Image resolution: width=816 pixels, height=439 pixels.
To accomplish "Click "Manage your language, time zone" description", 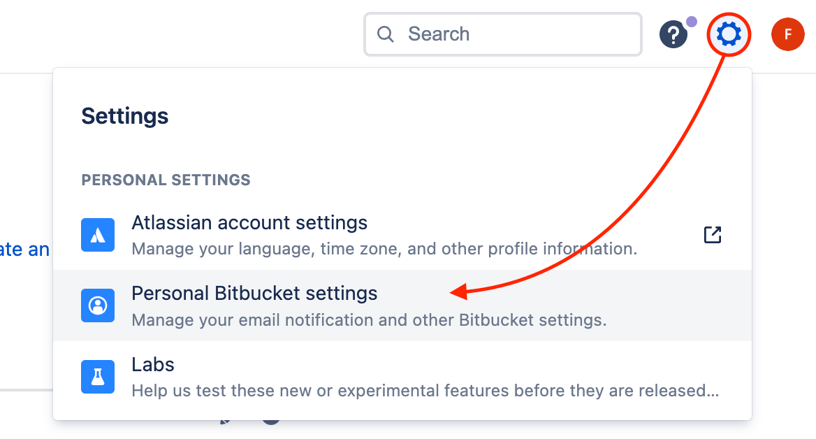I will pos(384,249).
